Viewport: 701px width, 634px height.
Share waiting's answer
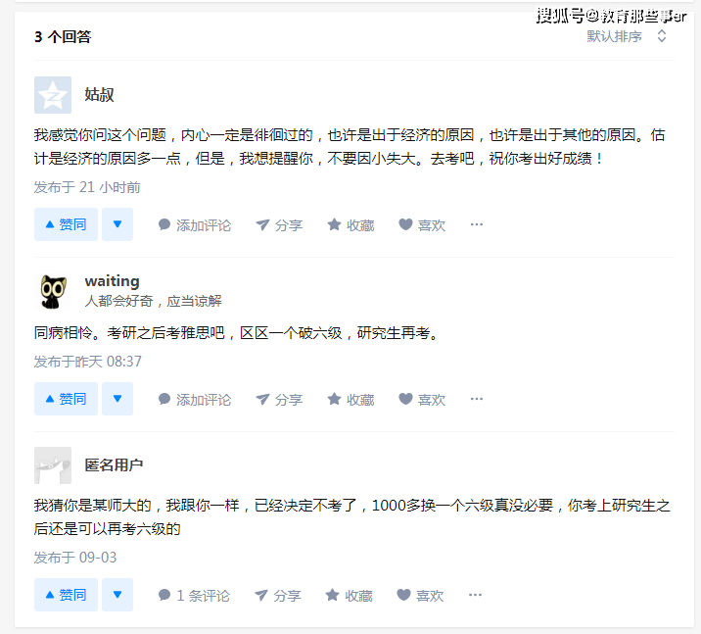pyautogui.click(x=279, y=400)
